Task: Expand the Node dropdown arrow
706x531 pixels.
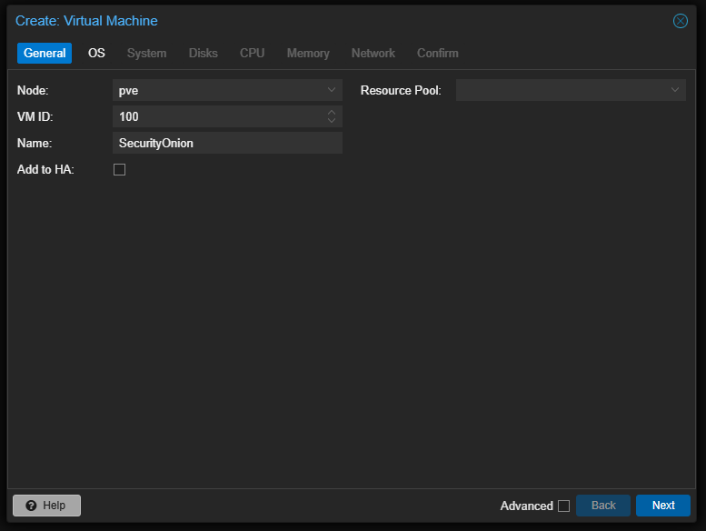Action: (x=332, y=90)
